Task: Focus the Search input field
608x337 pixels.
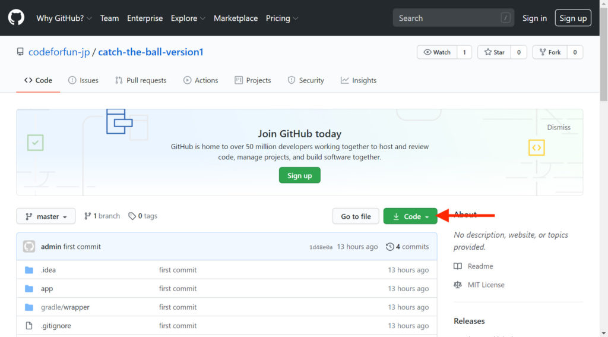Action: 453,18
